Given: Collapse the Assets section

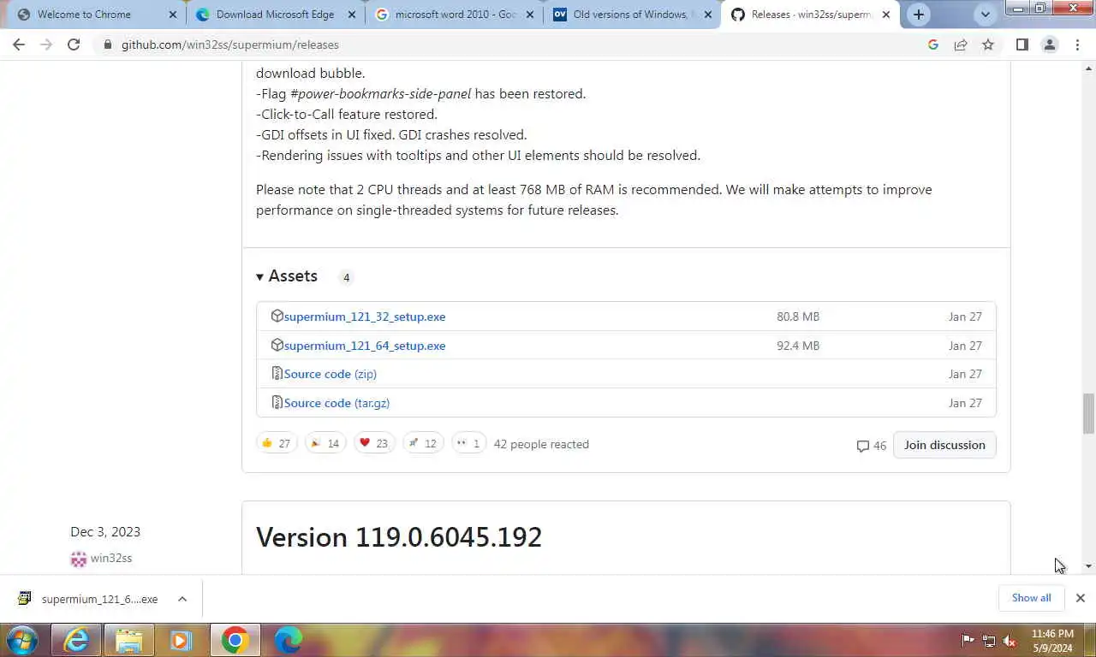Looking at the screenshot, I should 286,276.
